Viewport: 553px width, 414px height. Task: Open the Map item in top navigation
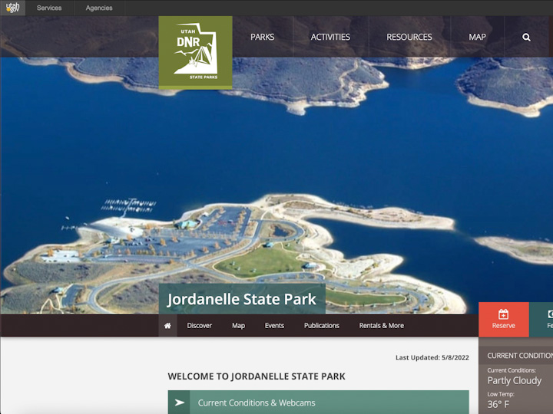(x=477, y=37)
